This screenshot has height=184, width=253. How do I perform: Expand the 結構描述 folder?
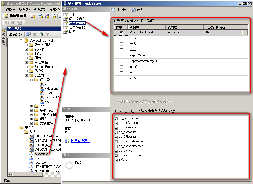(x=31, y=110)
